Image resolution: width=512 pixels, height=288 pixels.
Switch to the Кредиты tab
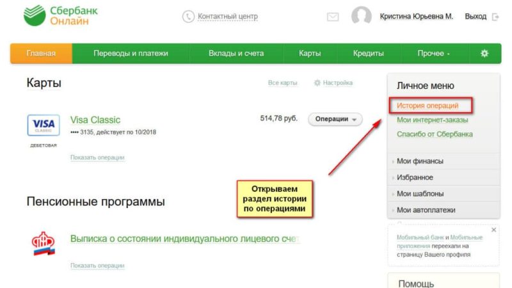pyautogui.click(x=369, y=53)
